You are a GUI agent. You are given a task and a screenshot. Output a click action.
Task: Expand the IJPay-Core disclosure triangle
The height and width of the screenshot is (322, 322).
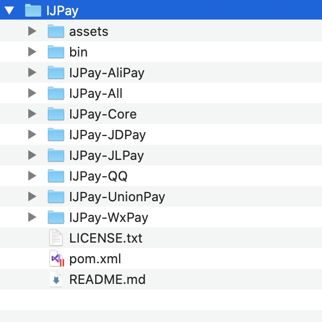point(32,114)
